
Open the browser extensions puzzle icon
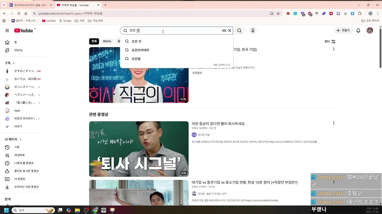click(360, 13)
